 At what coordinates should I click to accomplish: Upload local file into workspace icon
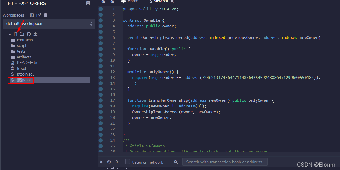[35, 34]
